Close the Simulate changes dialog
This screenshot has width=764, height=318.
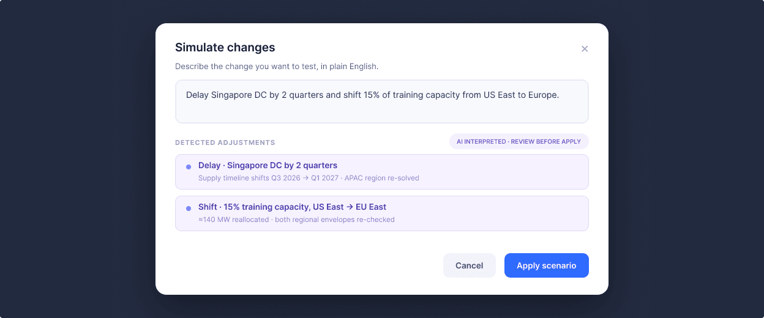585,49
